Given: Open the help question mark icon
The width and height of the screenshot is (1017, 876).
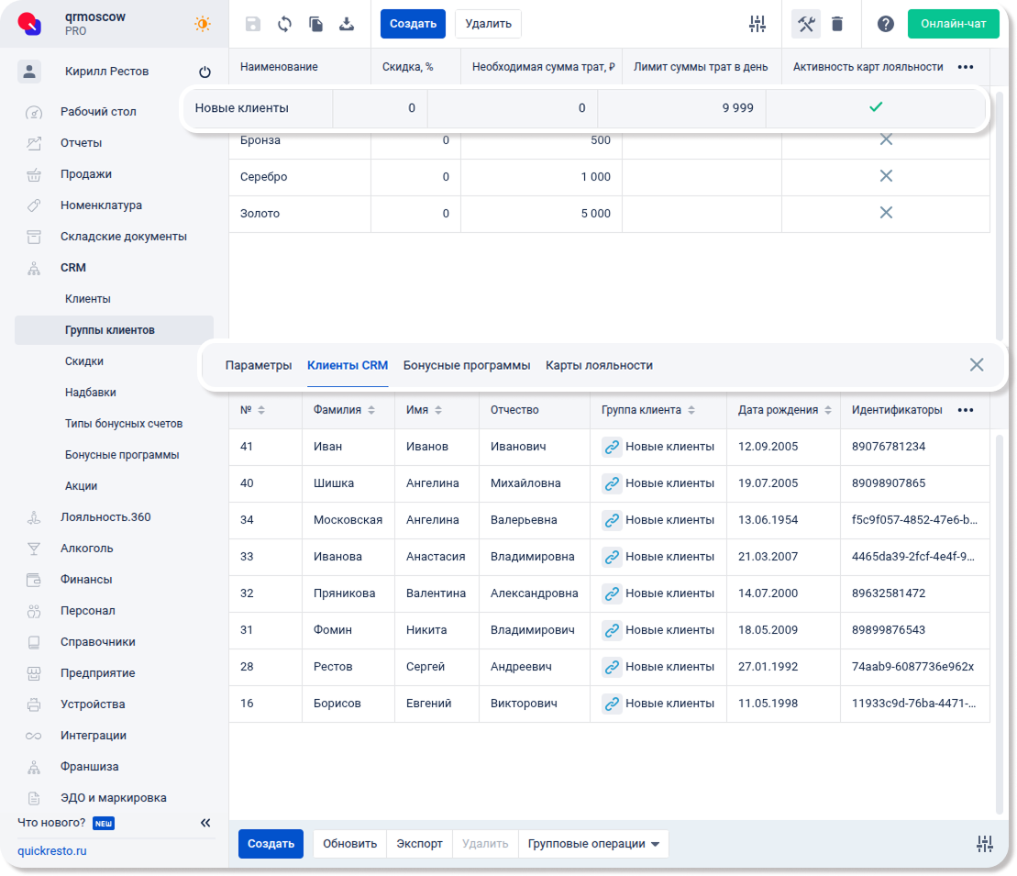Looking at the screenshot, I should click(885, 24).
